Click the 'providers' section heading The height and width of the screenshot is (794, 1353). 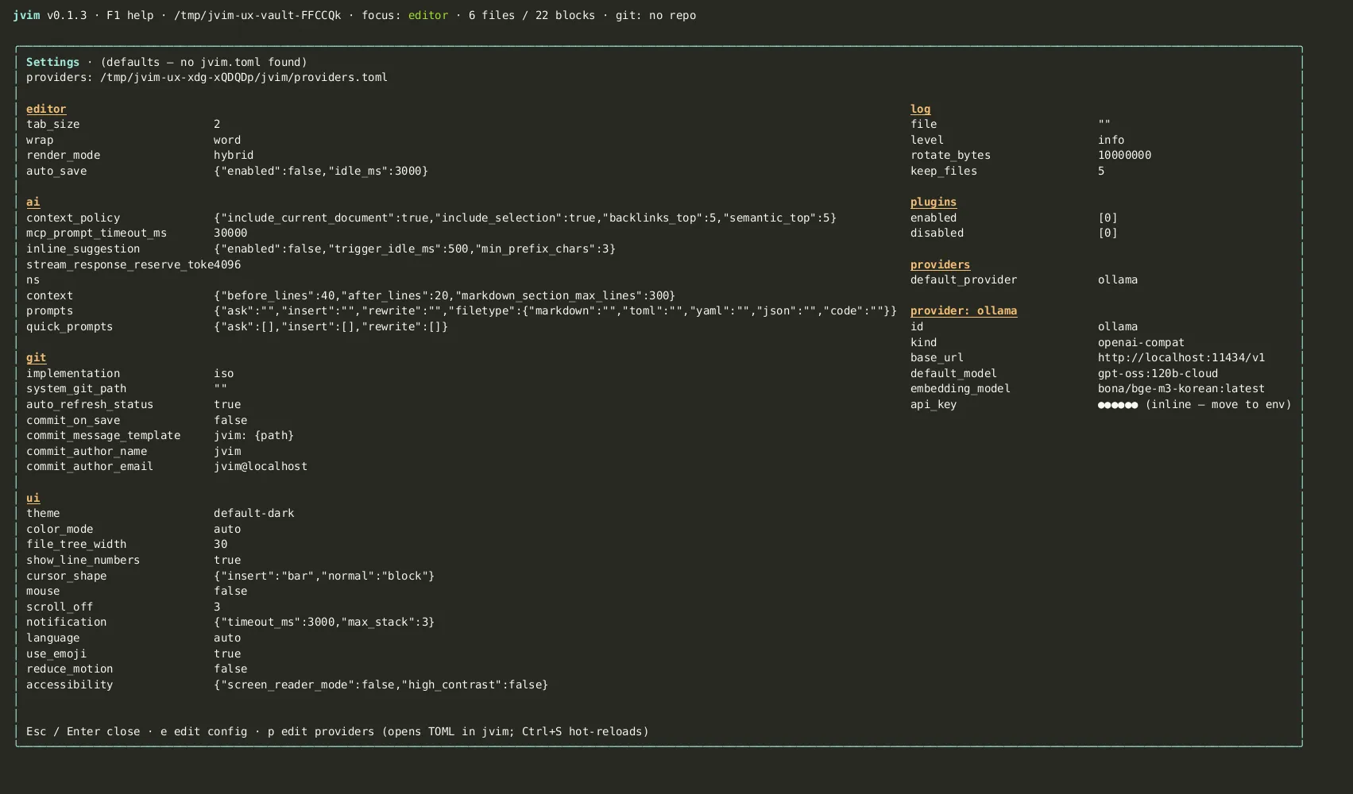(x=940, y=264)
